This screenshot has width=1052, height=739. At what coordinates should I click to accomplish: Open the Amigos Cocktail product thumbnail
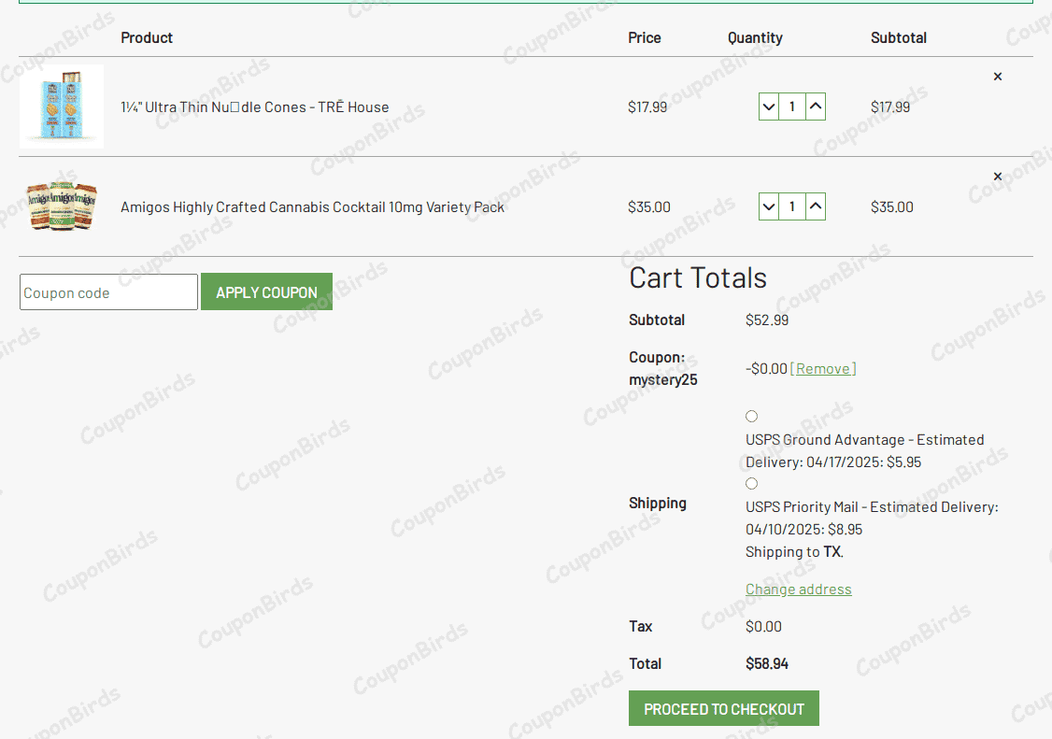coord(62,206)
